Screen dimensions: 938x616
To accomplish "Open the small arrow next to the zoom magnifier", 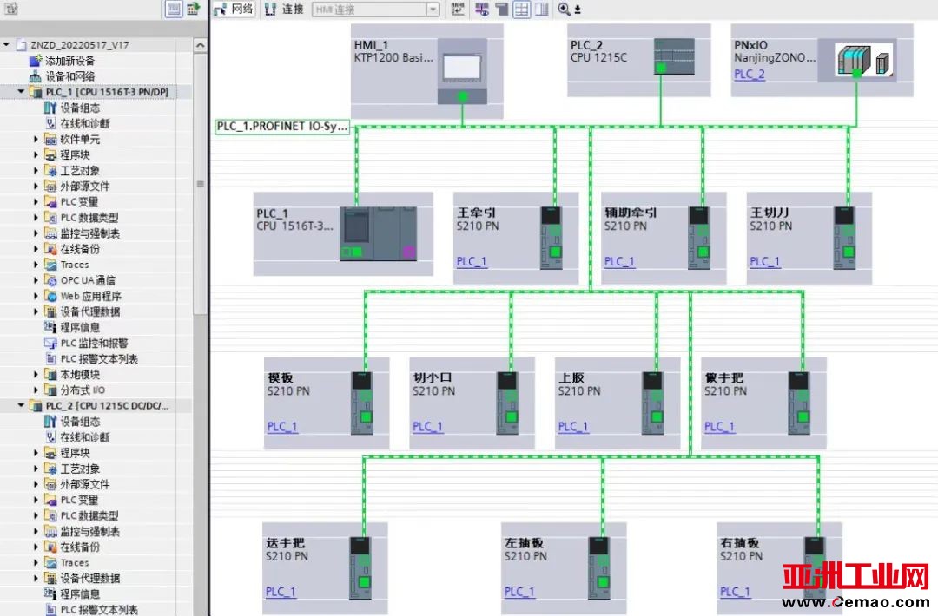I will click(578, 10).
